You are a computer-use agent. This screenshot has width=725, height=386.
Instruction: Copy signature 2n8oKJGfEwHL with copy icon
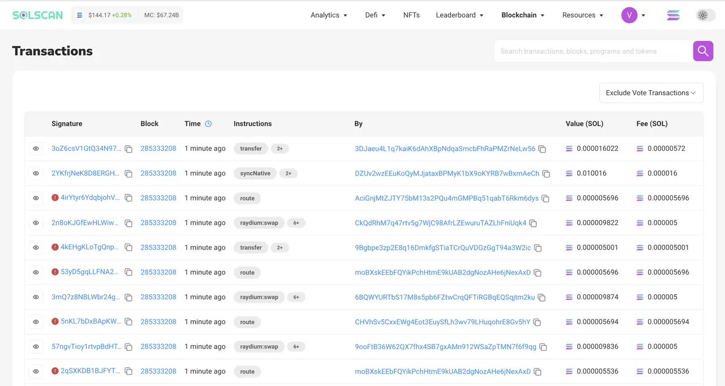(129, 223)
